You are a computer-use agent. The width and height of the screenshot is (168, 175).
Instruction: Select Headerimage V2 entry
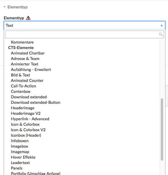point(26,114)
